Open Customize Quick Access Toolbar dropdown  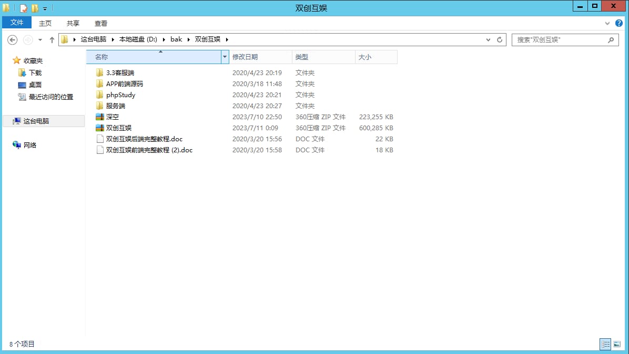coord(45,9)
